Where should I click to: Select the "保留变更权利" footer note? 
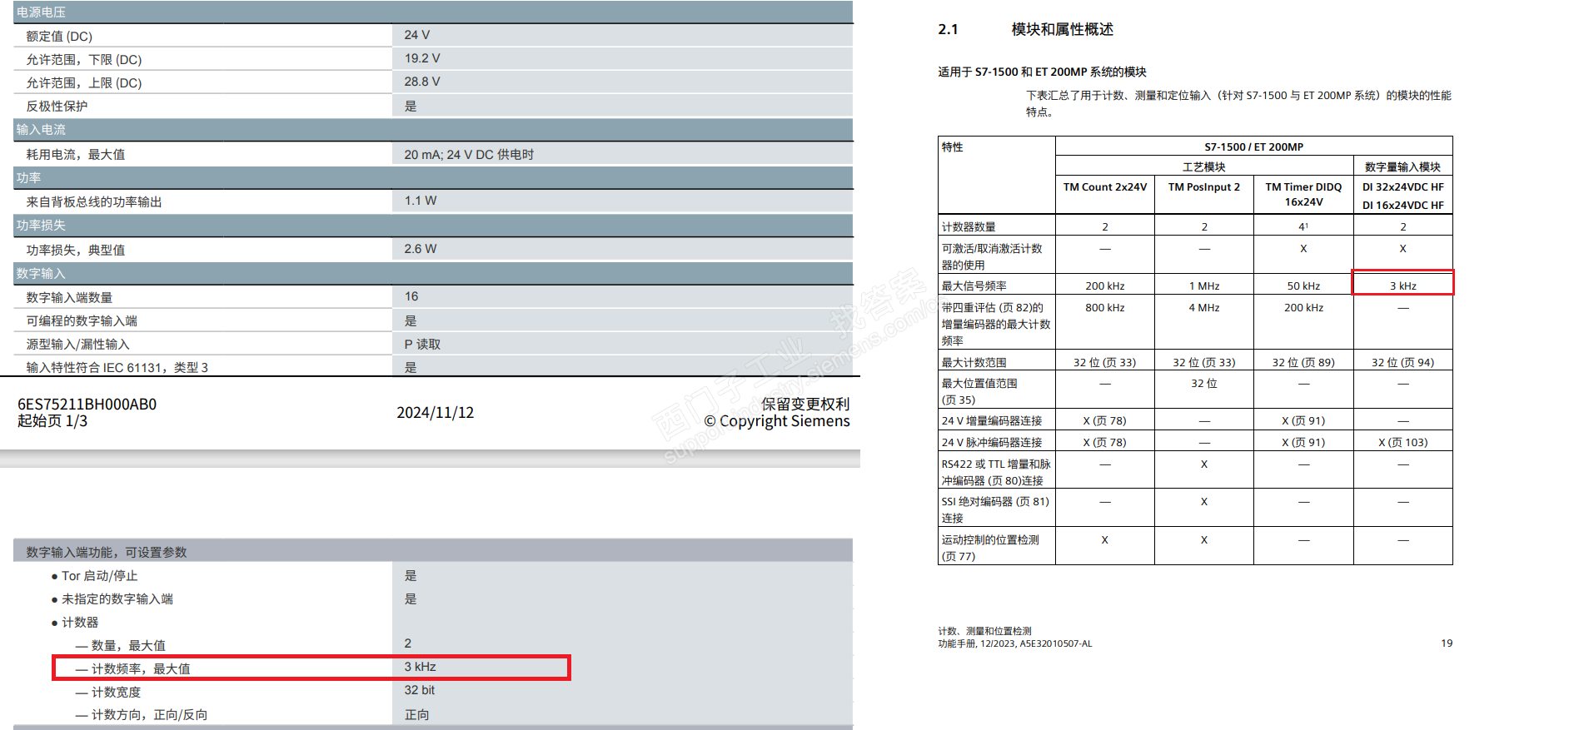(805, 405)
